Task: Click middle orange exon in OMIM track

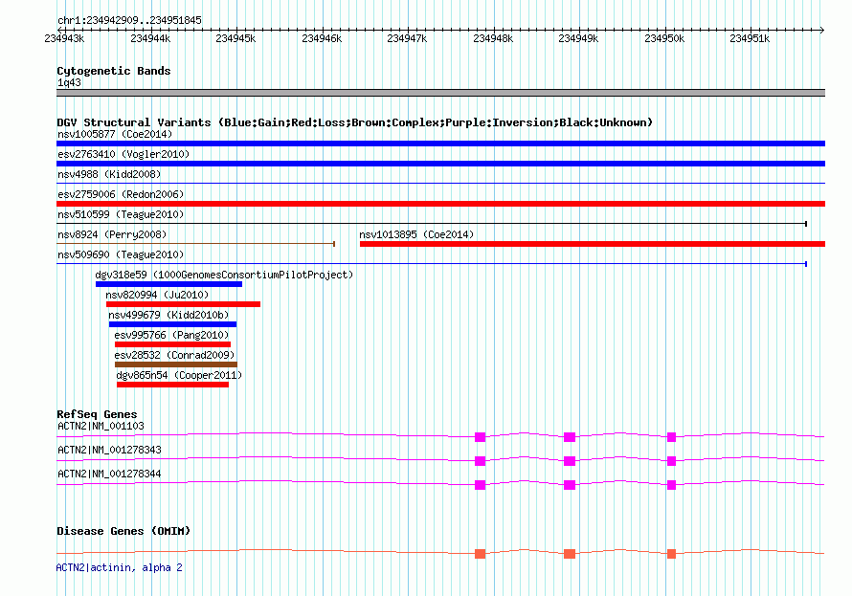Action: point(570,554)
